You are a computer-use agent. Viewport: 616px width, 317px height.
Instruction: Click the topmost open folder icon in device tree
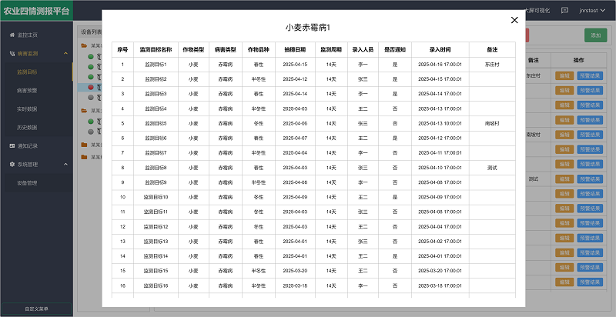pos(84,46)
